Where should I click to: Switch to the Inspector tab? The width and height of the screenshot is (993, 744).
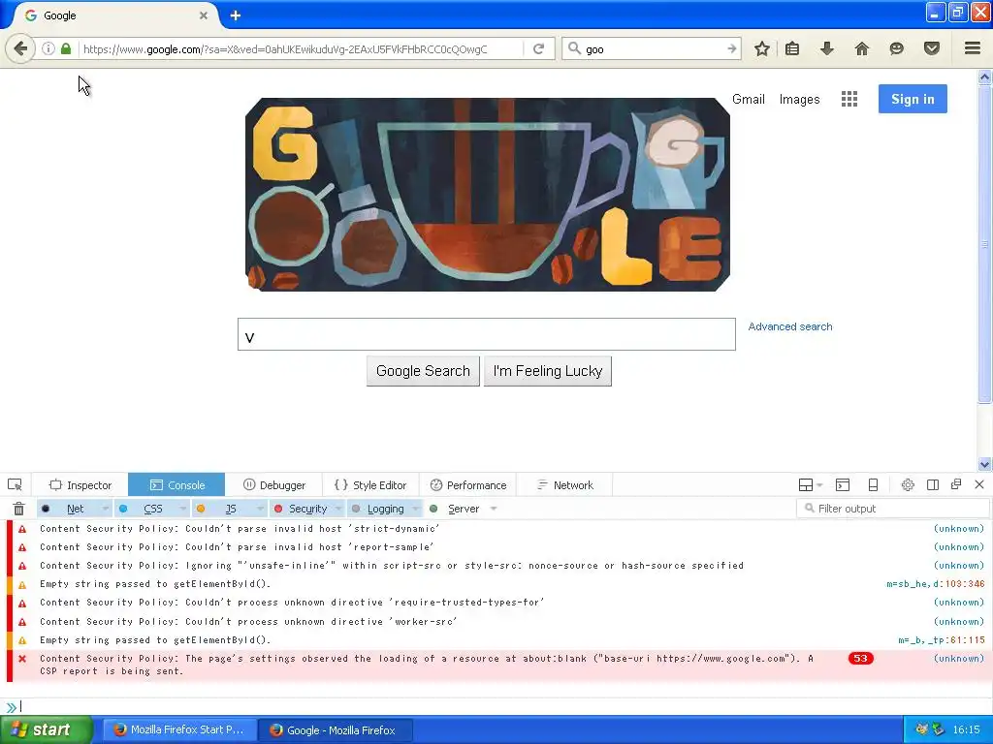[80, 485]
